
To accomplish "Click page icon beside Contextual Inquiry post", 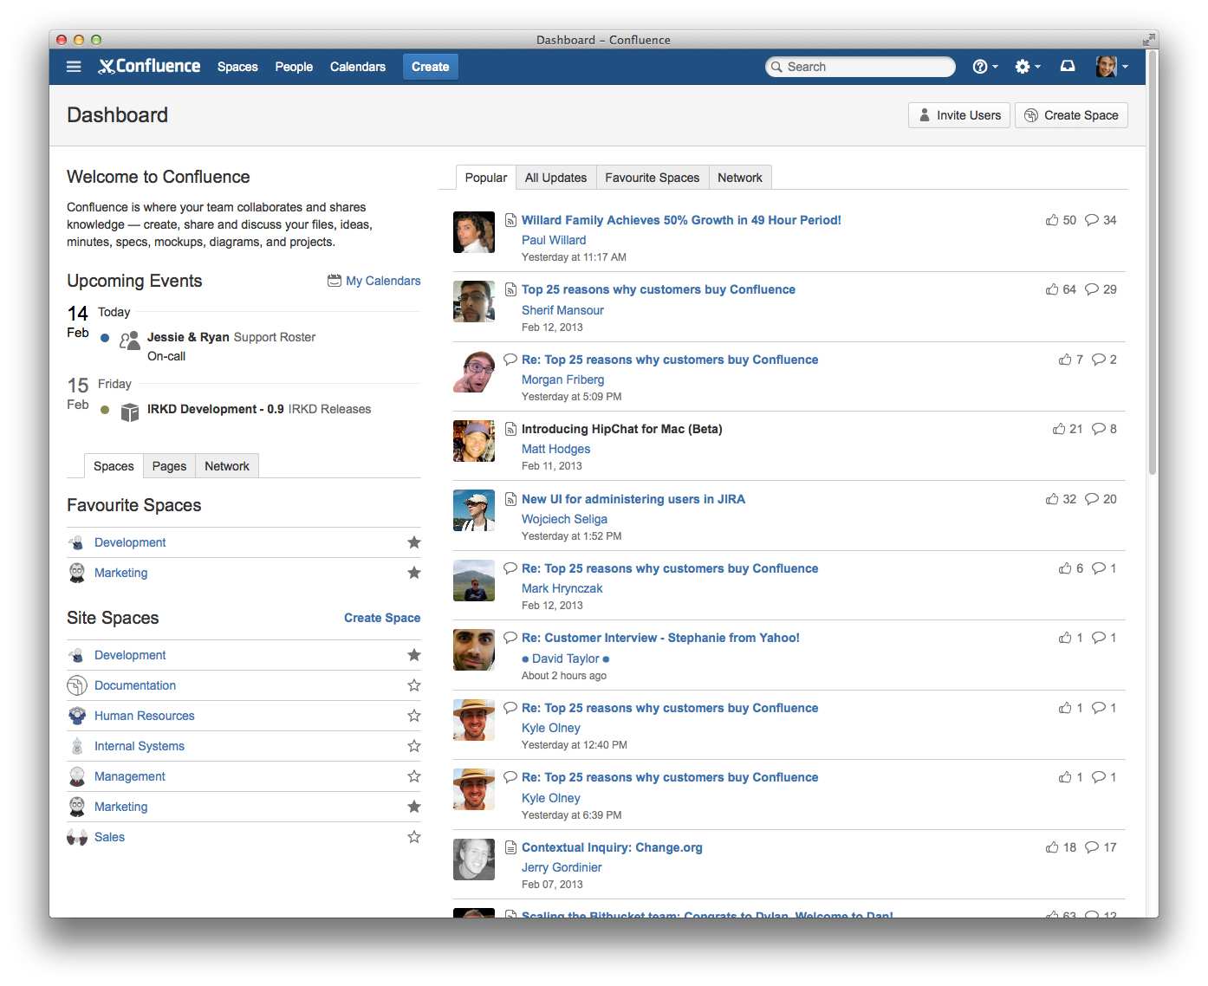I will (510, 847).
